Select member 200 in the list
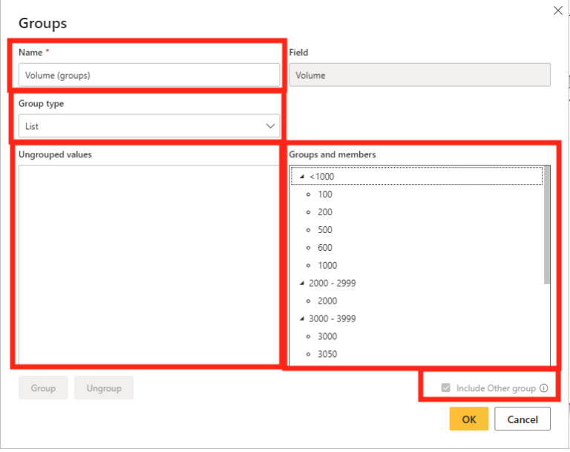 [324, 212]
